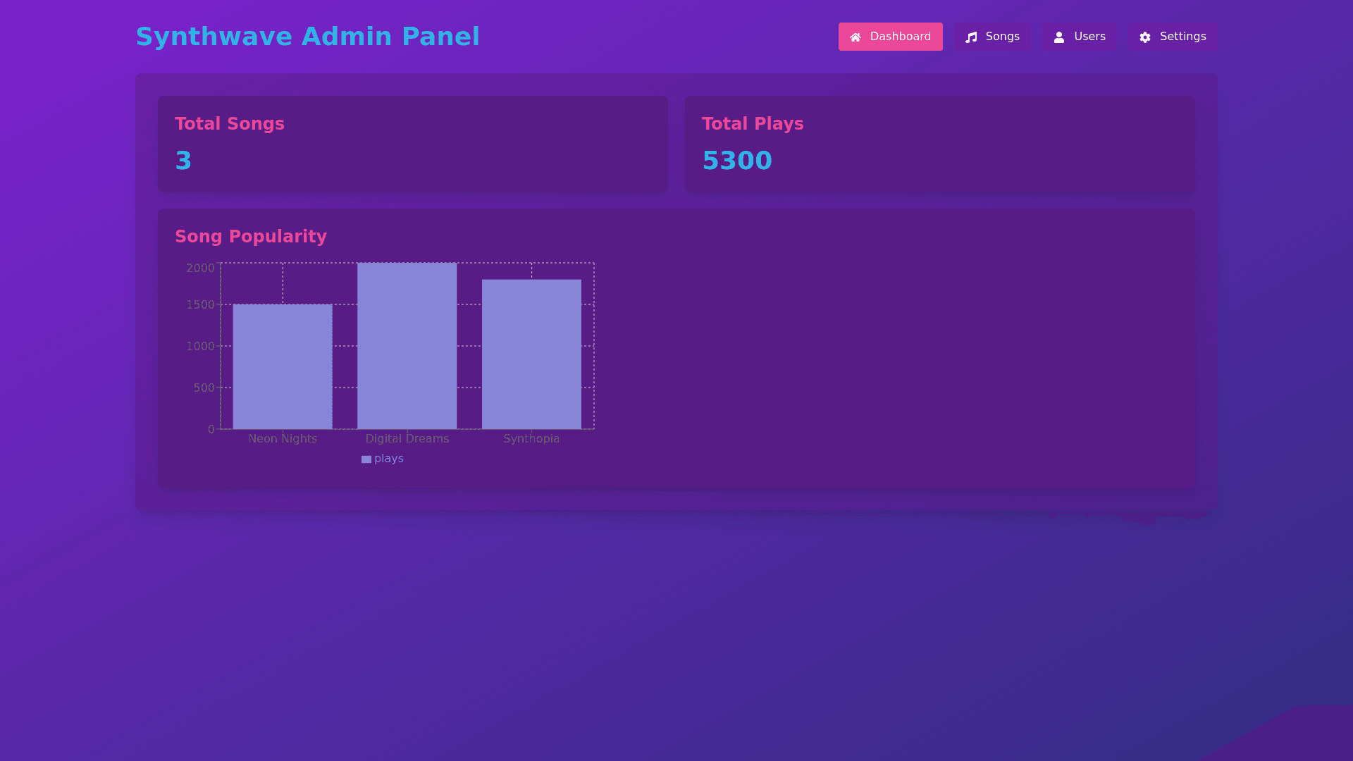Open the Dashboard tab

pos(890,37)
